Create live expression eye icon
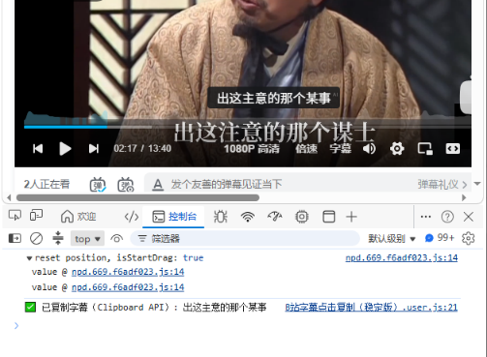 click(x=116, y=239)
